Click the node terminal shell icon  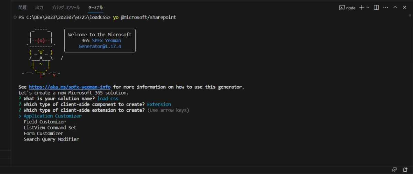tap(342, 8)
